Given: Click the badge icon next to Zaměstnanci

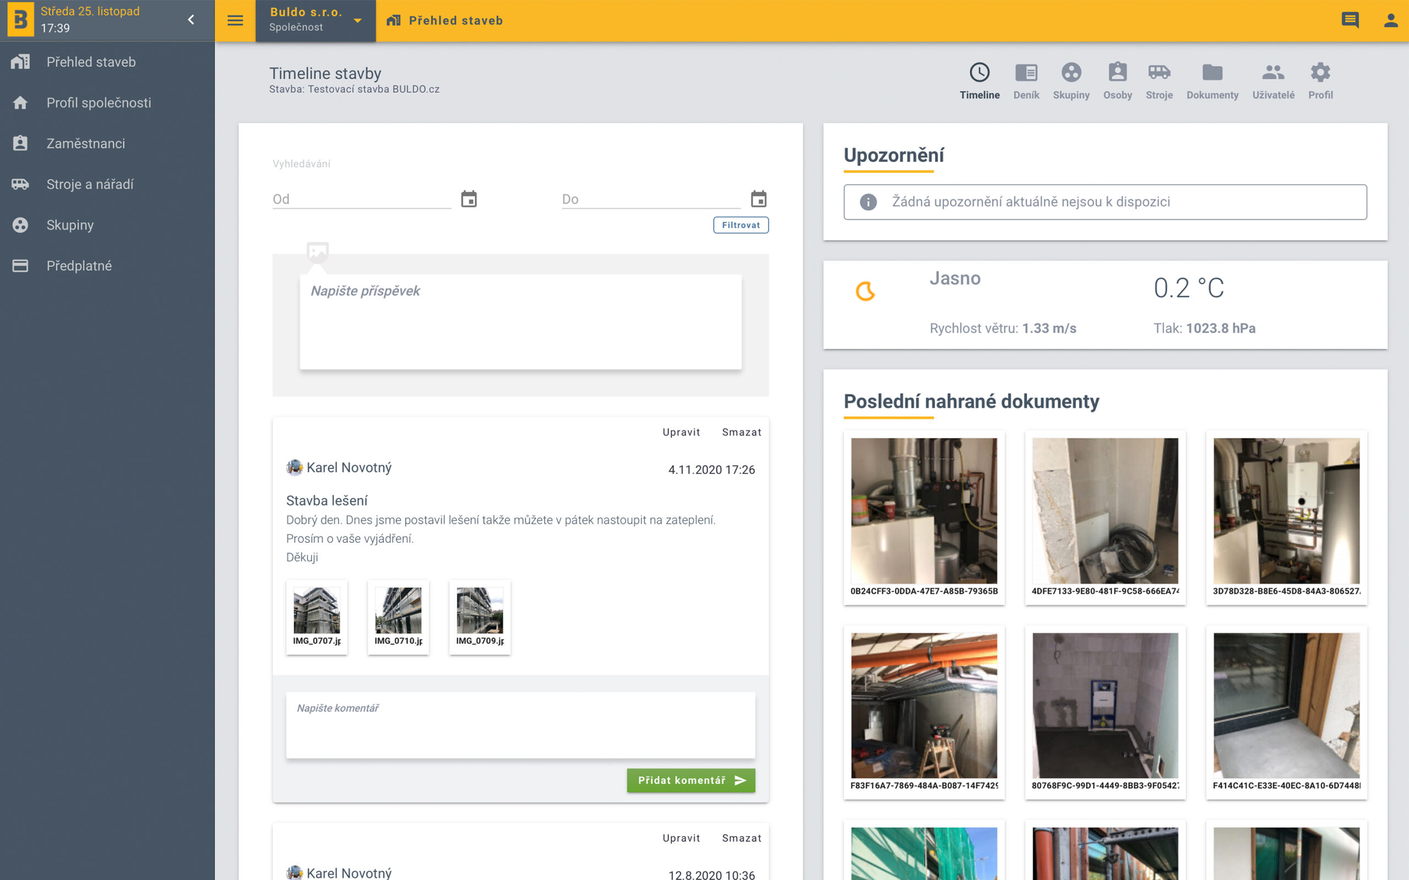Looking at the screenshot, I should tap(20, 143).
